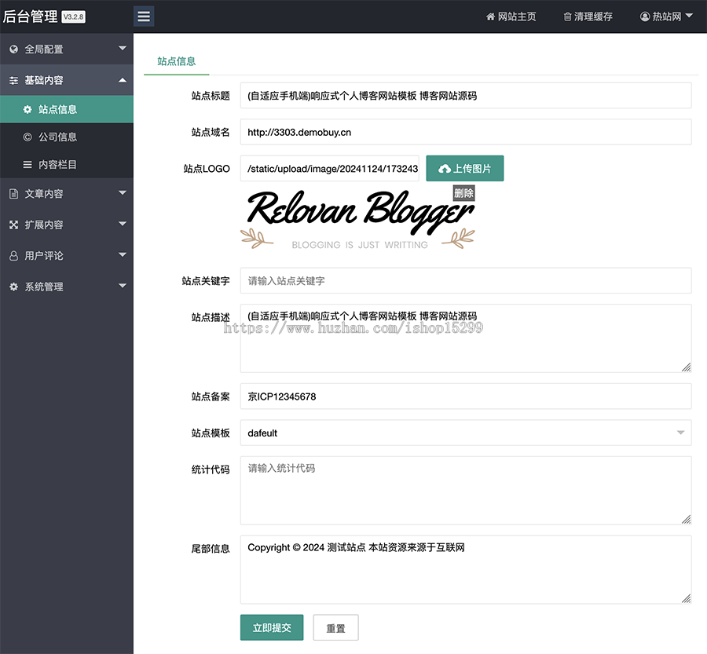Collapse the 基础内容 menu arrow
Image resolution: width=707 pixels, height=654 pixels.
(x=123, y=80)
